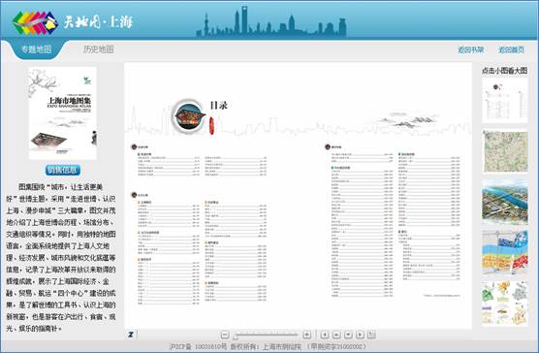Image resolution: width=539 pixels, height=353 pixels.
Task: Pan the page right with the arrow
Action: click(360, 335)
